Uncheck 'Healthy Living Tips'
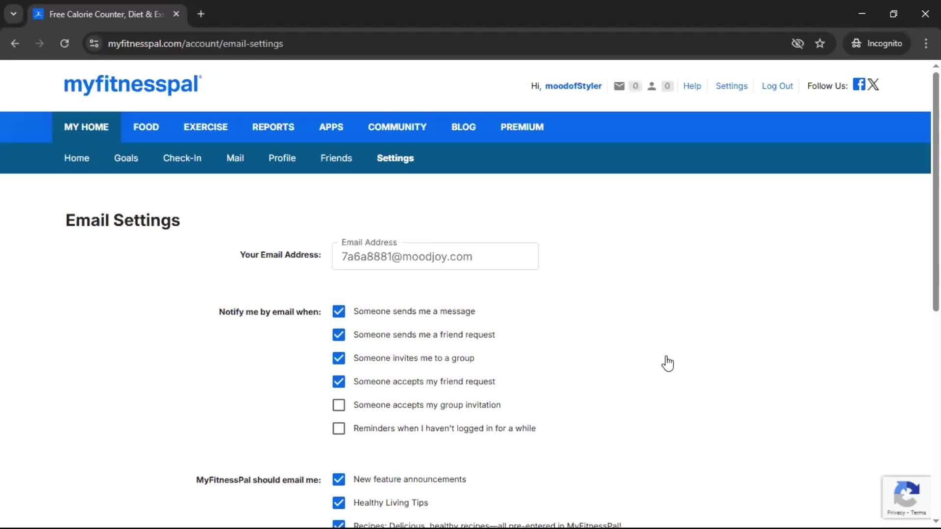 [339, 503]
